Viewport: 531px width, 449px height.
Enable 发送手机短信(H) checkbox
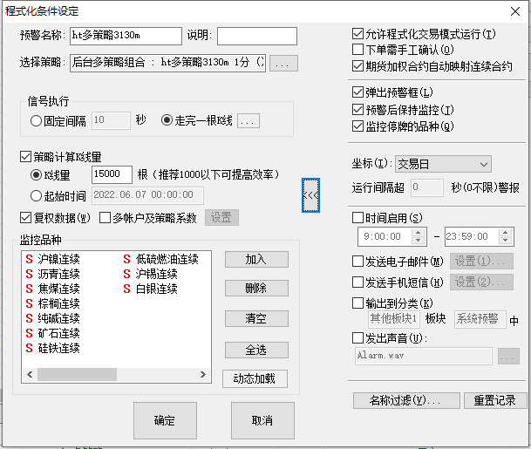pos(358,282)
